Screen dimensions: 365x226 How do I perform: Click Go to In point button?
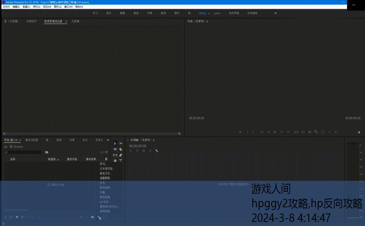click(x=262, y=132)
